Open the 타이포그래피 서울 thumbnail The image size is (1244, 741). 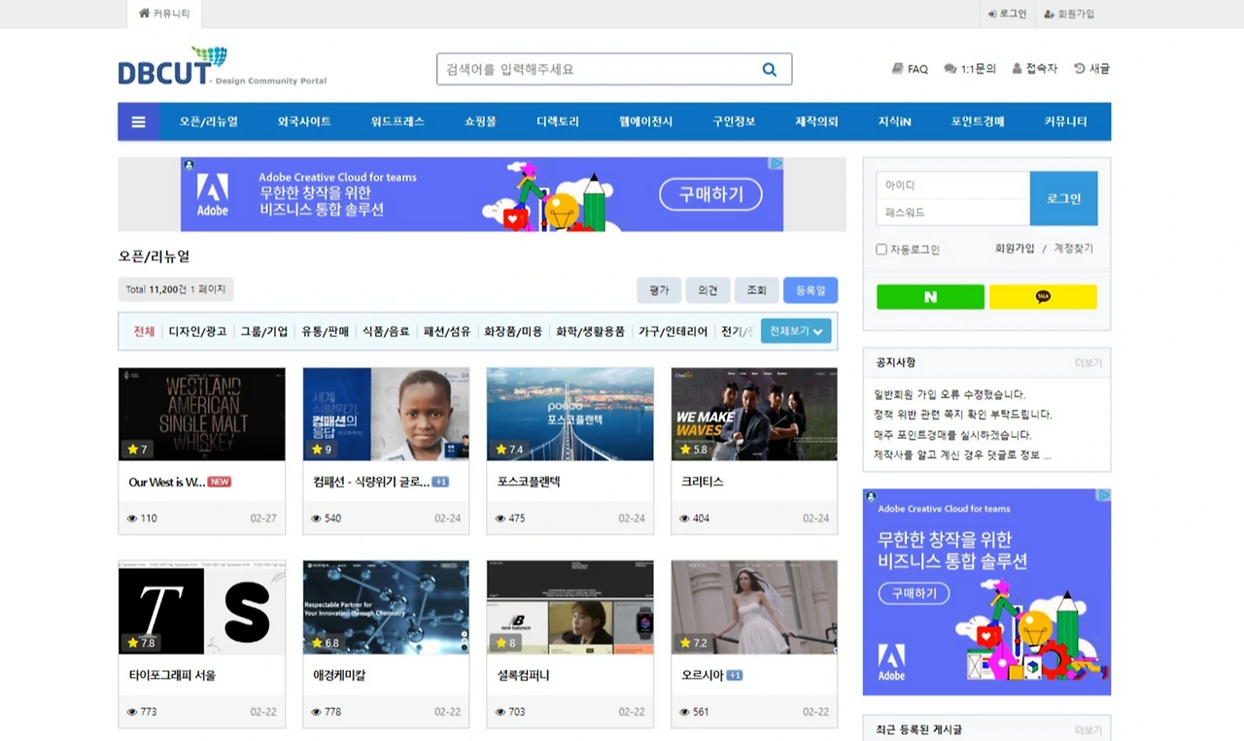pyautogui.click(x=202, y=607)
